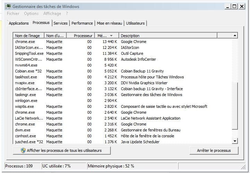
Task: Switch to the Applications tab
Action: point(19,23)
